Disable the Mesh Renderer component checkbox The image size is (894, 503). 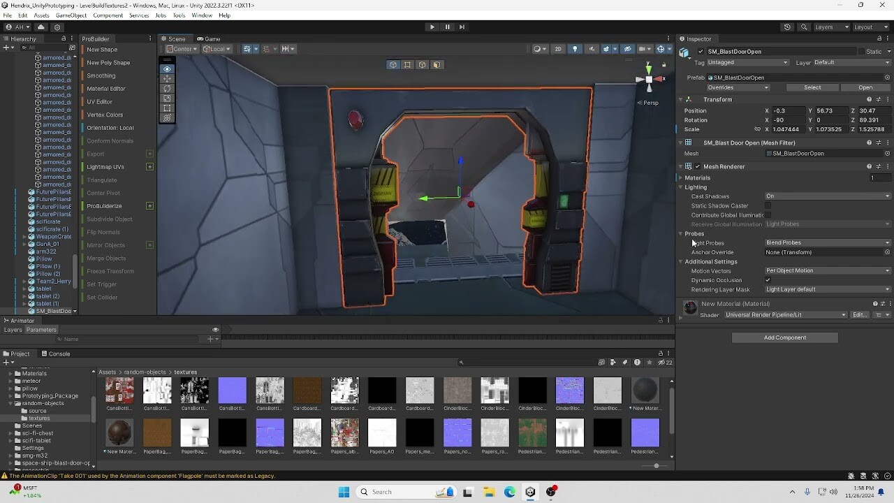point(698,167)
